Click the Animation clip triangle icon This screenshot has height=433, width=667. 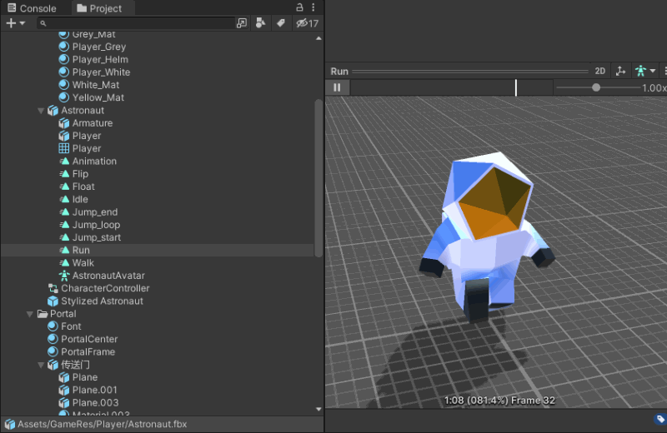point(64,161)
